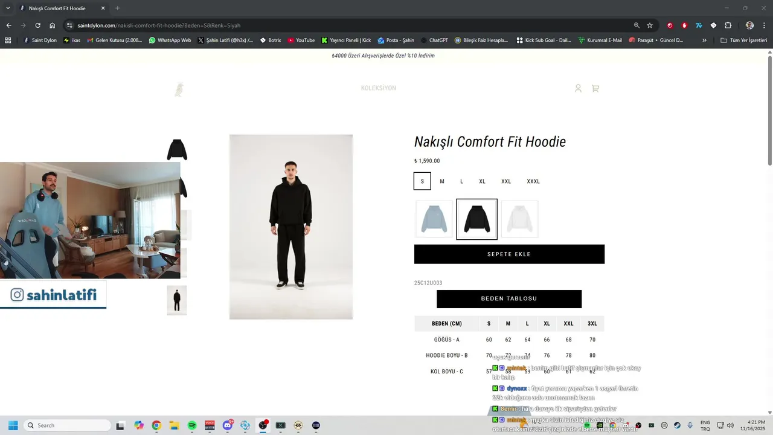Open the Tüm Yer İşaretleri folder
Screen dimensions: 773x435
click(744, 40)
